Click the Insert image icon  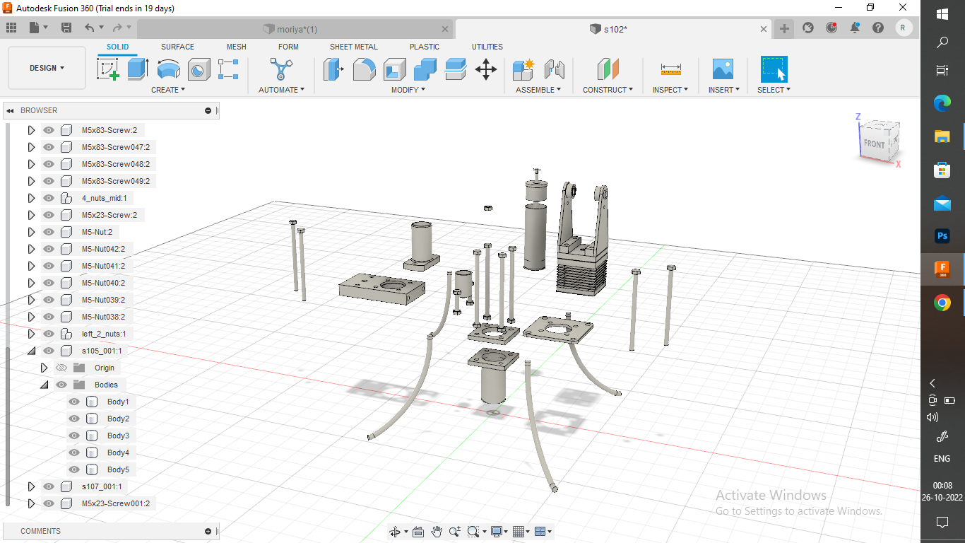point(723,69)
